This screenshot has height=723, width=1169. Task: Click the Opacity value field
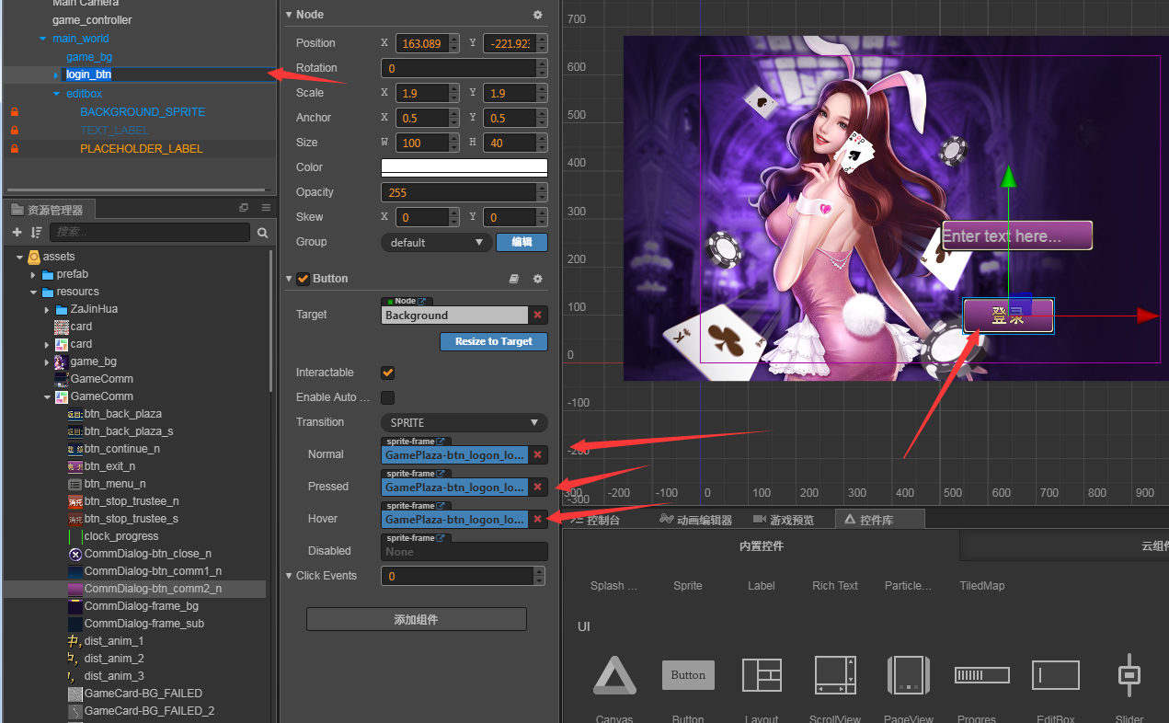[x=459, y=192]
